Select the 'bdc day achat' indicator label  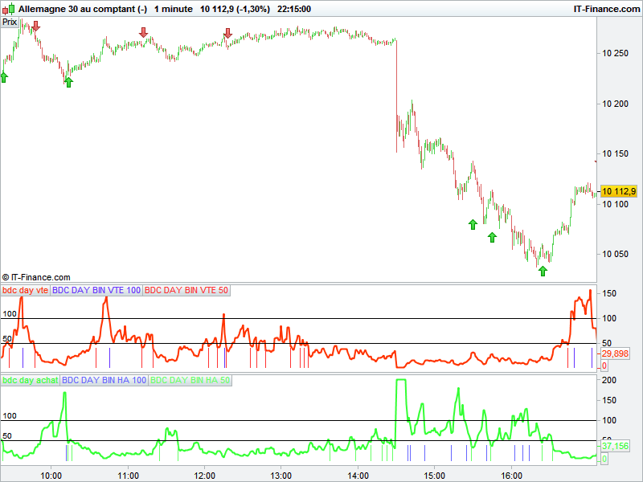click(30, 380)
